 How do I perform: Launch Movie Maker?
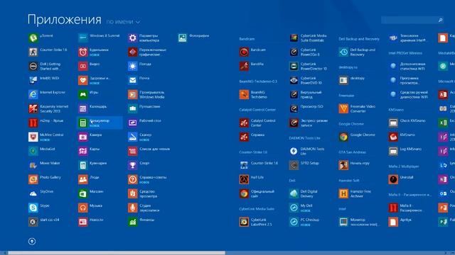[x=44, y=165]
